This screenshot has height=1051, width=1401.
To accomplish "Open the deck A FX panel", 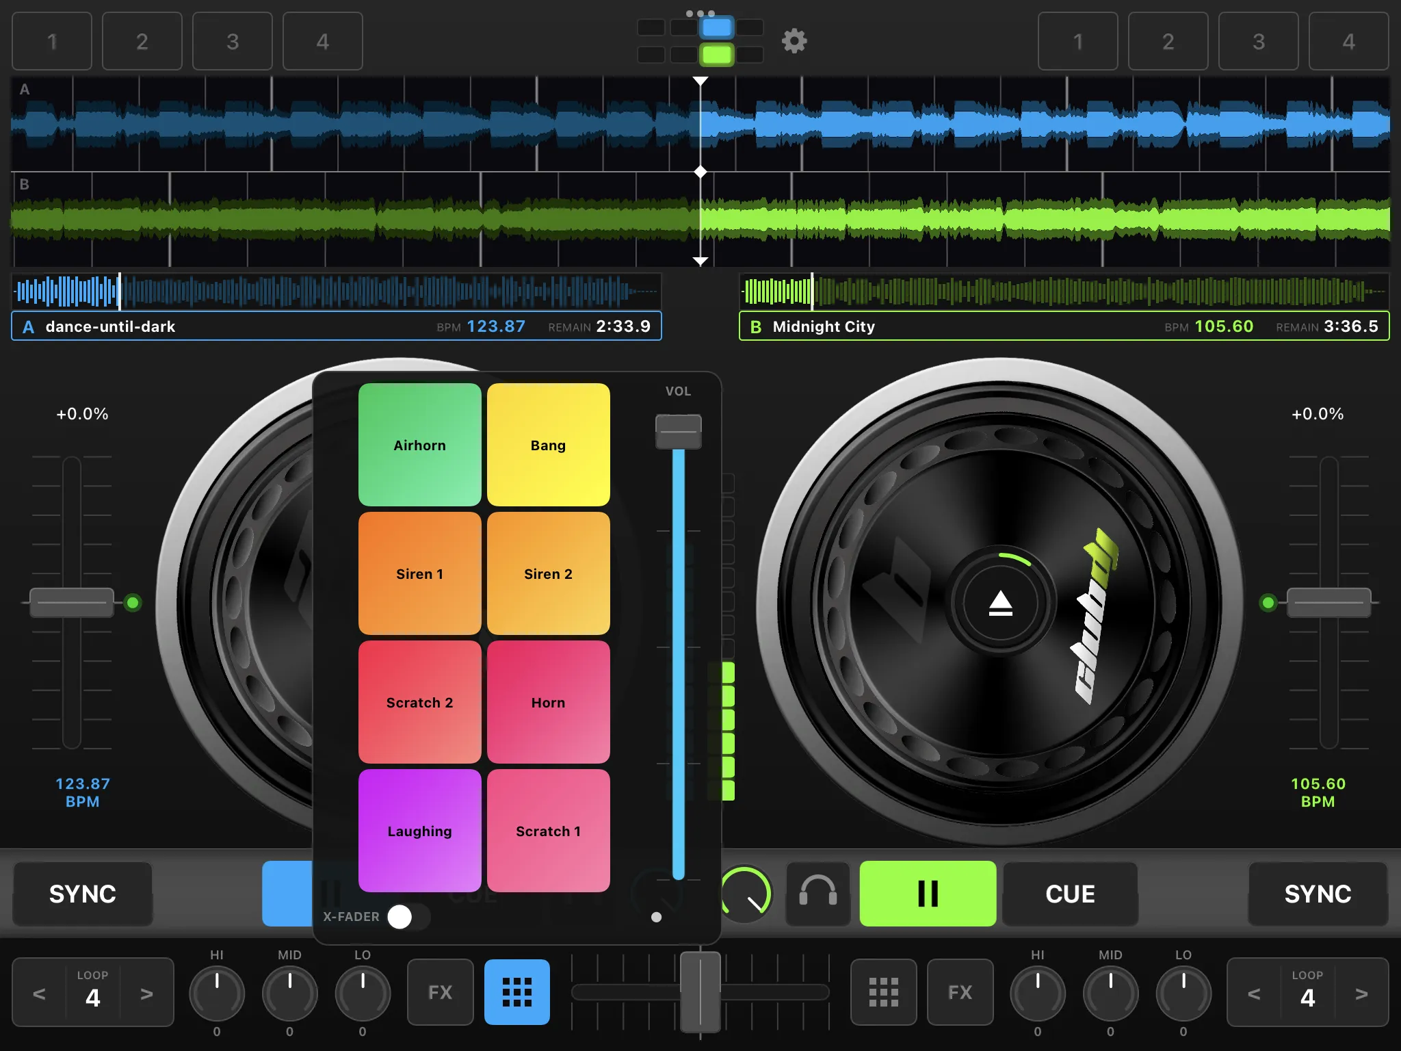I will [440, 991].
